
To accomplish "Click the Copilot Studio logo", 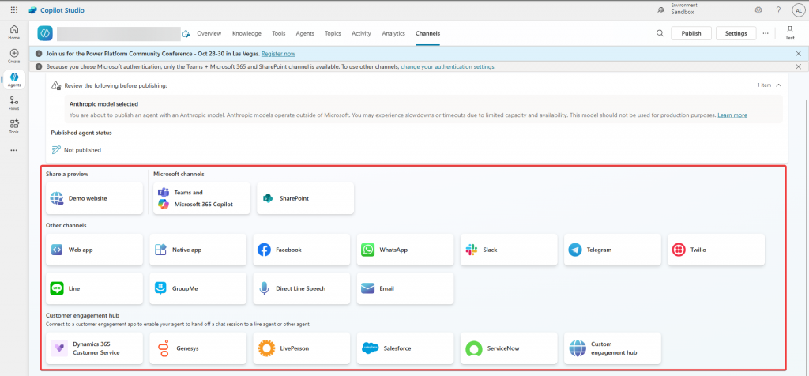I will [x=57, y=10].
